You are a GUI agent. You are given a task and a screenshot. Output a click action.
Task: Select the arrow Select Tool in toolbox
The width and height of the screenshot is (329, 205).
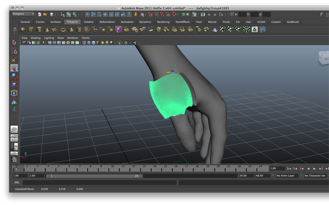pos(14,42)
